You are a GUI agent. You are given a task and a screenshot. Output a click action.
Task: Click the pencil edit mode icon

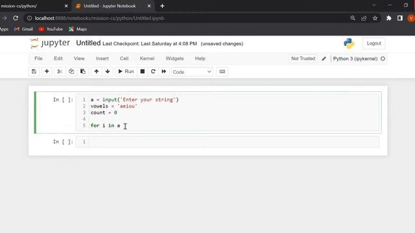[324, 59]
